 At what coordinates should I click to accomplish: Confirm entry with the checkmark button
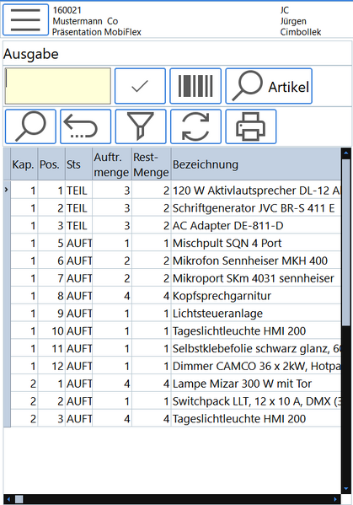[140, 86]
